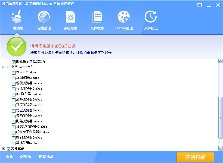Expand the 文件缓存 tree node

click(4, 149)
